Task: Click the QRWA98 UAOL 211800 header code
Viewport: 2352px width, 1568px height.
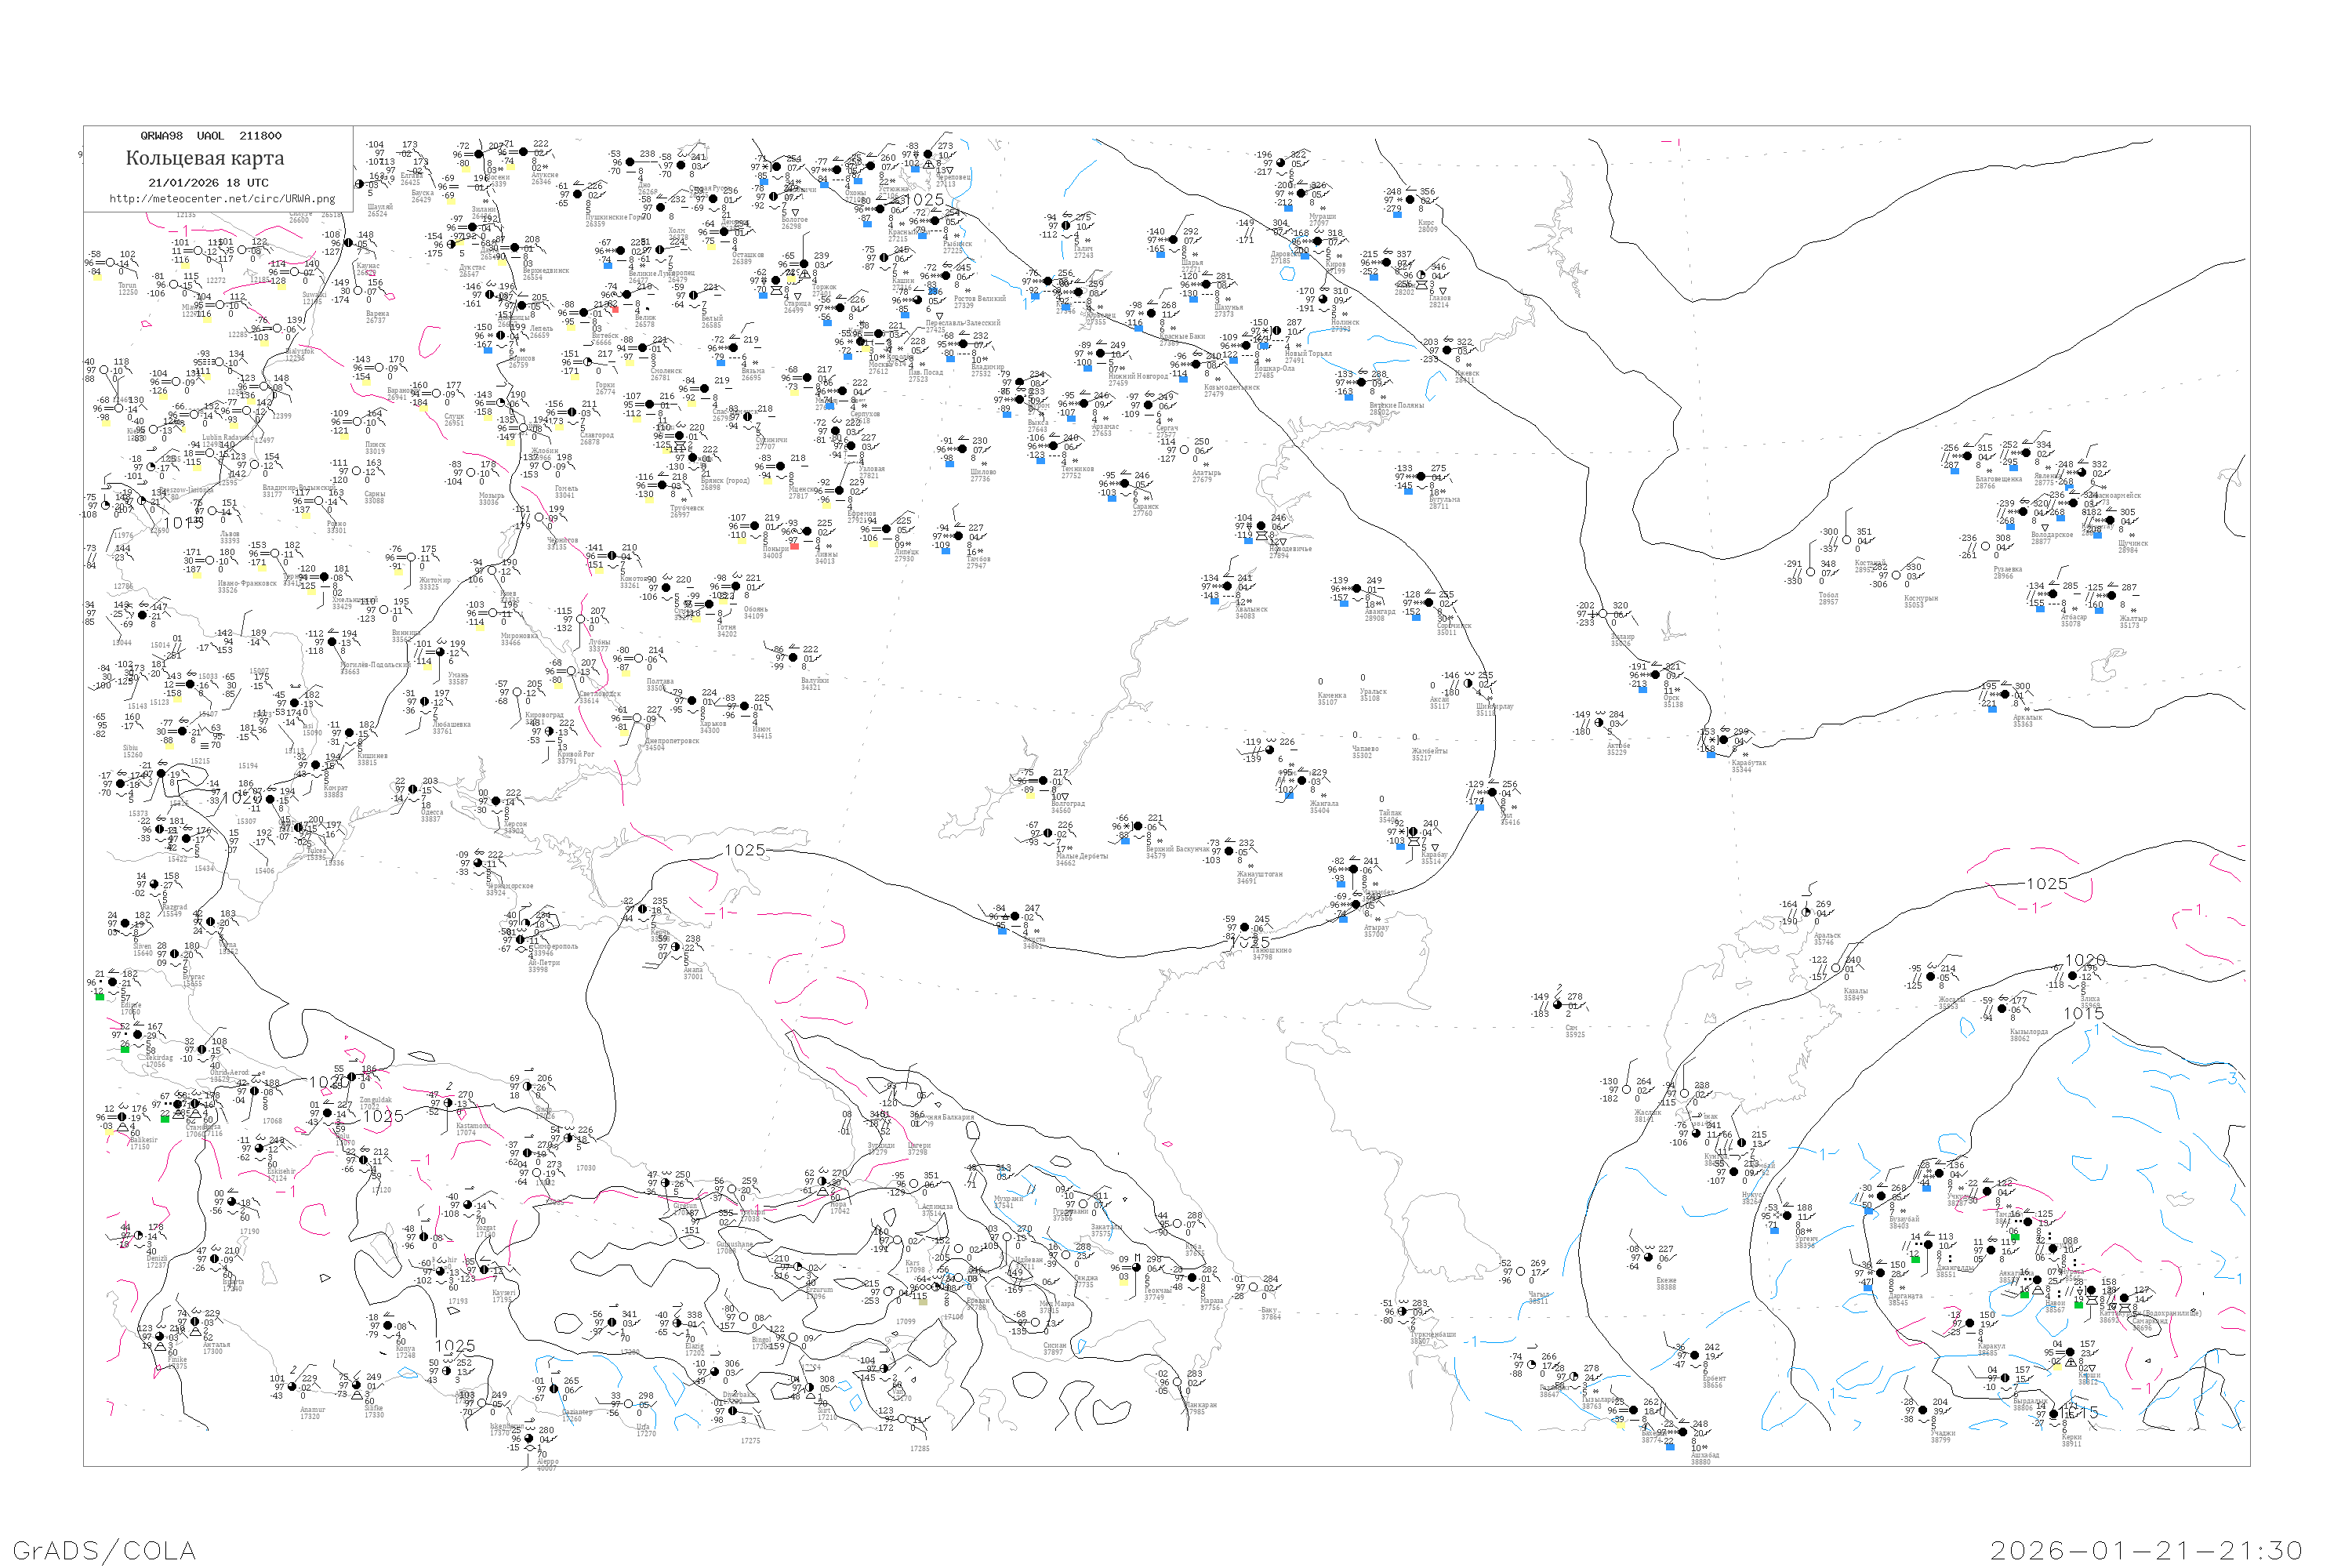Action: click(x=210, y=136)
